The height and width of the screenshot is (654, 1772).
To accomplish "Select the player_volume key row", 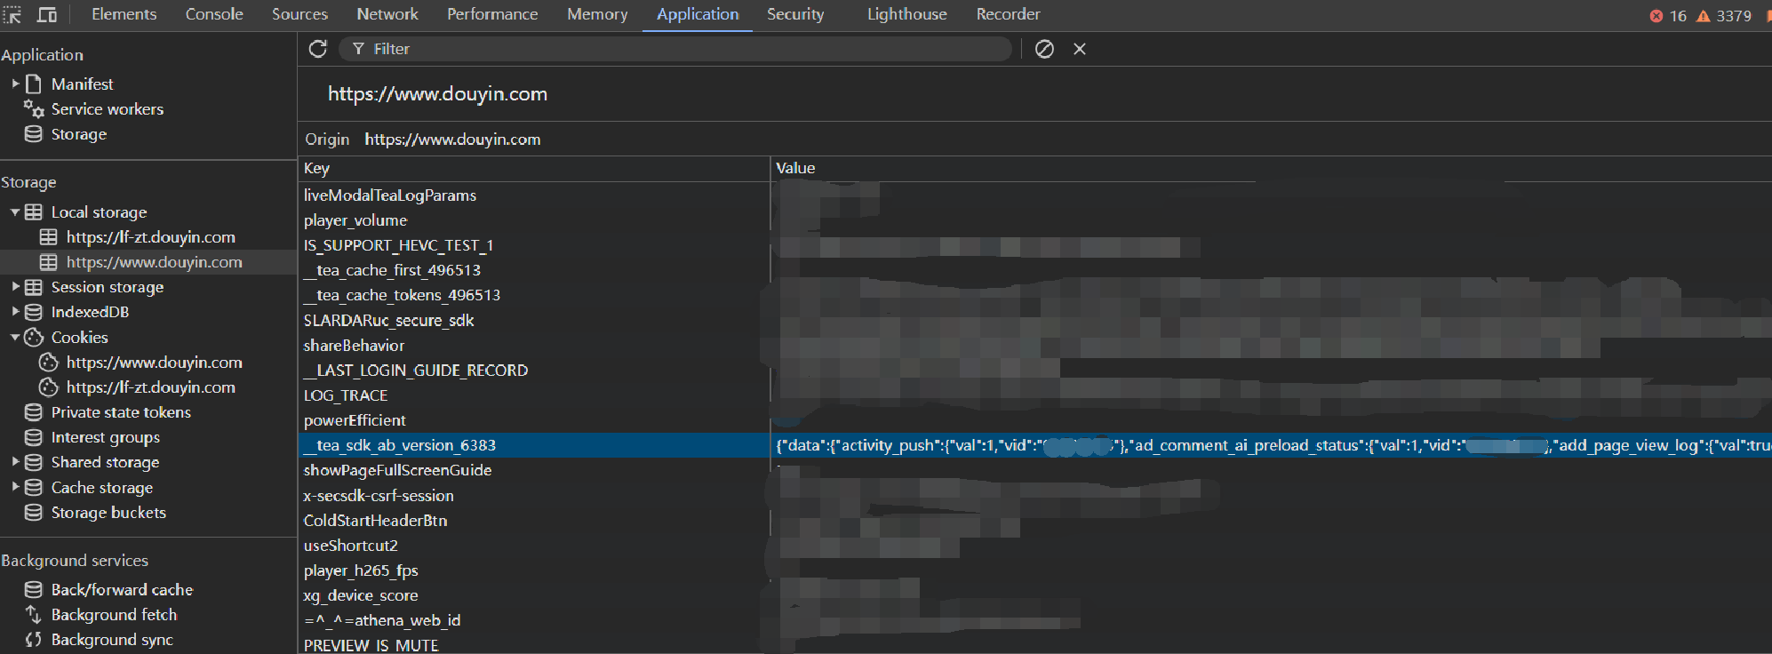I will [x=355, y=220].
